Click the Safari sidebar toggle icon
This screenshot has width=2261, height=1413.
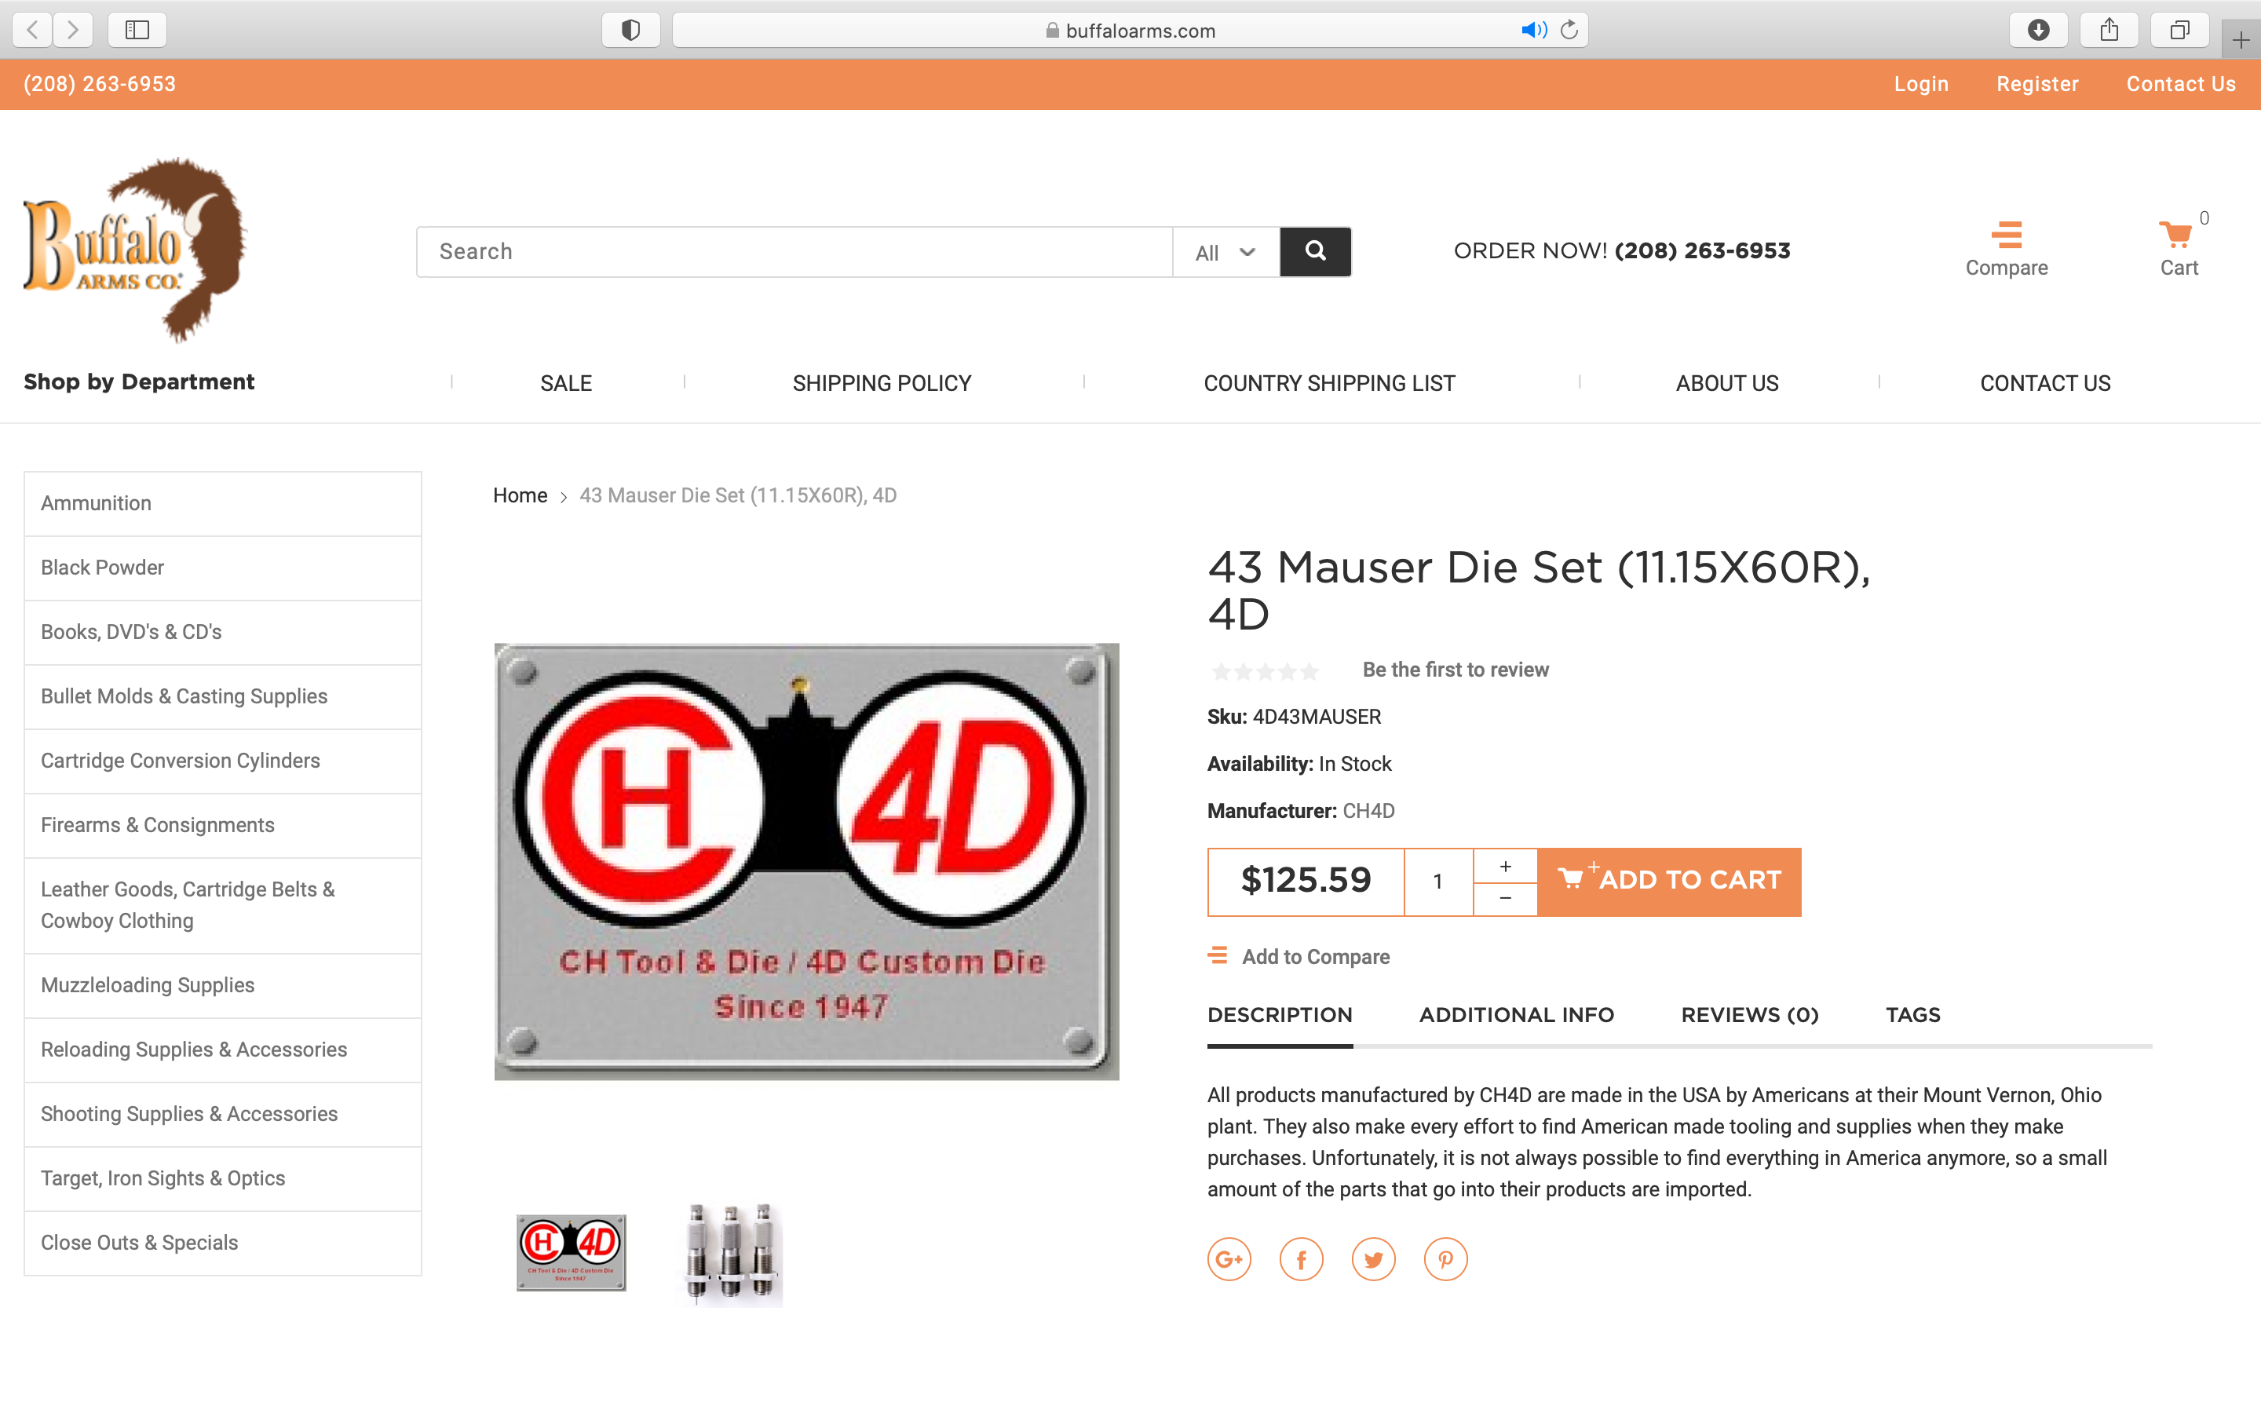coord(137,30)
